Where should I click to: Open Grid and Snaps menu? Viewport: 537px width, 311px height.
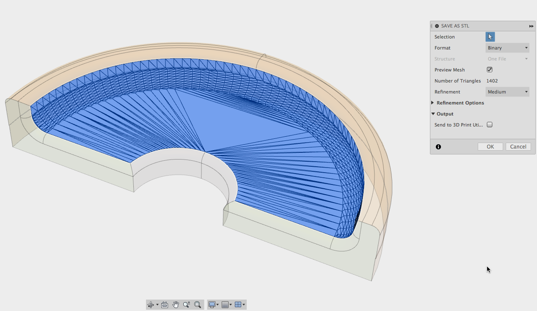pyautogui.click(x=226, y=305)
